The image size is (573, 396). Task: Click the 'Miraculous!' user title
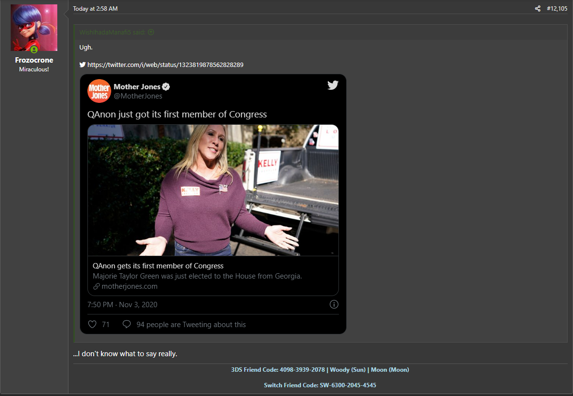pyautogui.click(x=34, y=69)
